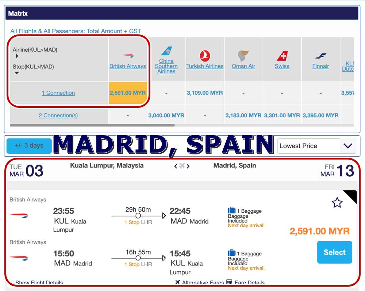Click the +/- 3 days button
This screenshot has width=365, height=291.
[x=29, y=146]
